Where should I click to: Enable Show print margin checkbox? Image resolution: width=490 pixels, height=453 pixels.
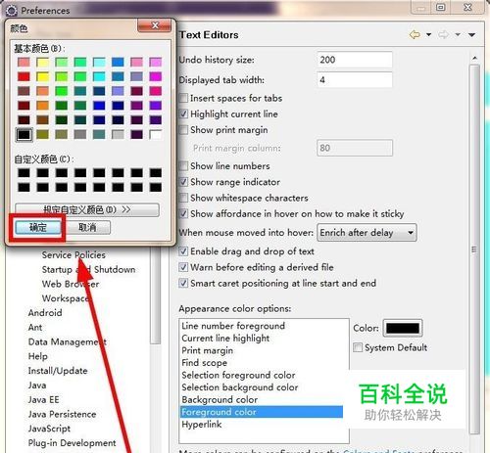point(183,130)
